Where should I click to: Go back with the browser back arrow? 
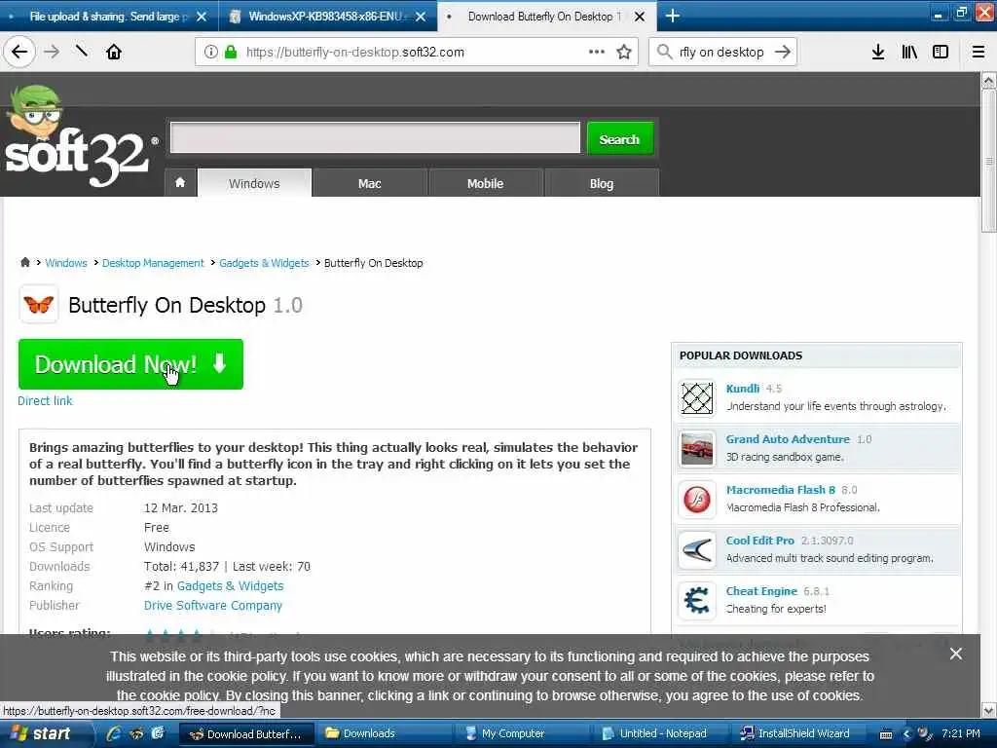(x=19, y=52)
